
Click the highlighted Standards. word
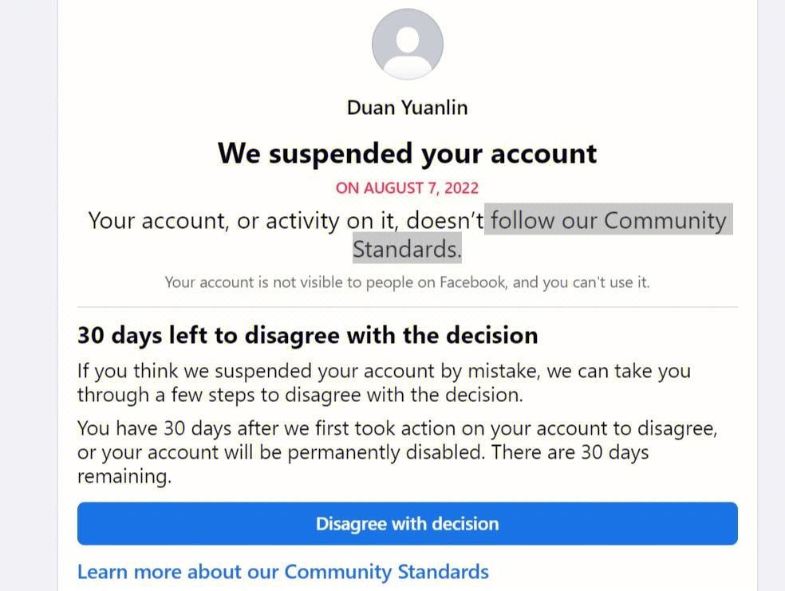(x=407, y=249)
